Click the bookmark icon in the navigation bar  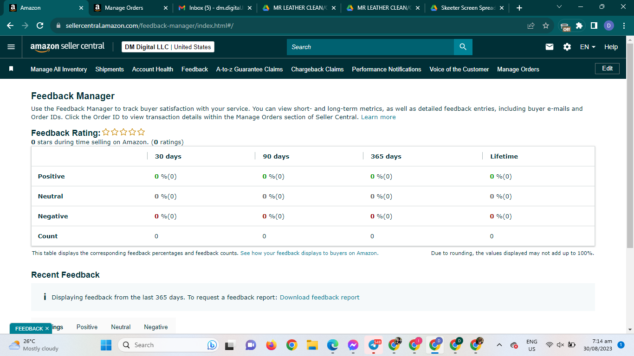[11, 69]
